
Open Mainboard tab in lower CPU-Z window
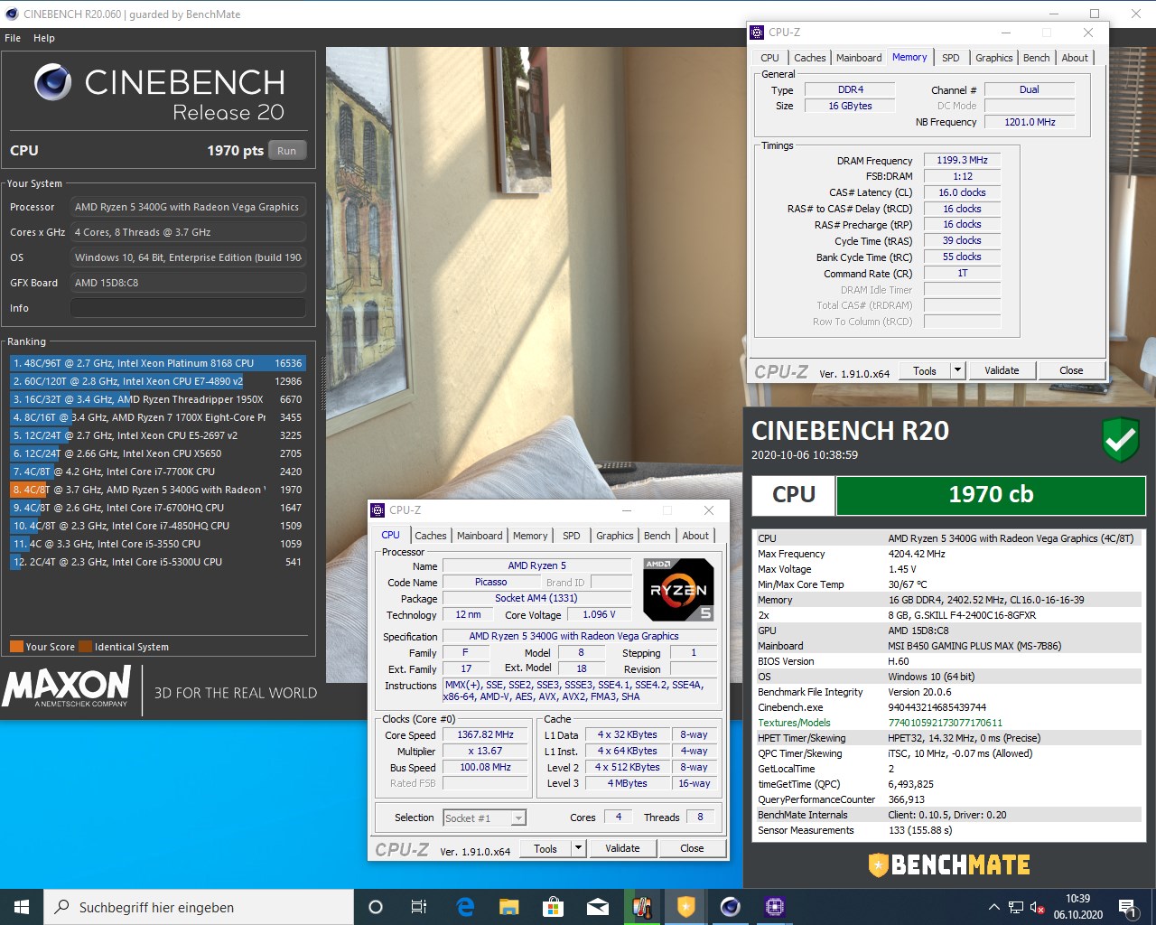[480, 536]
